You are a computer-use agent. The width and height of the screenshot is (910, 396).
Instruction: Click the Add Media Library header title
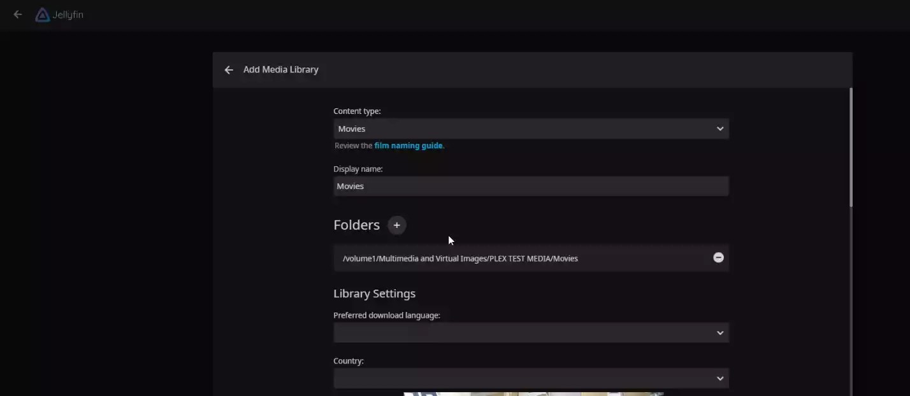coord(280,69)
